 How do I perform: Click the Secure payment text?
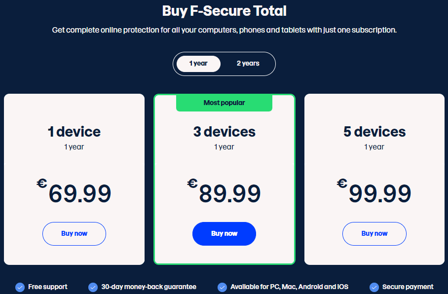(408, 287)
